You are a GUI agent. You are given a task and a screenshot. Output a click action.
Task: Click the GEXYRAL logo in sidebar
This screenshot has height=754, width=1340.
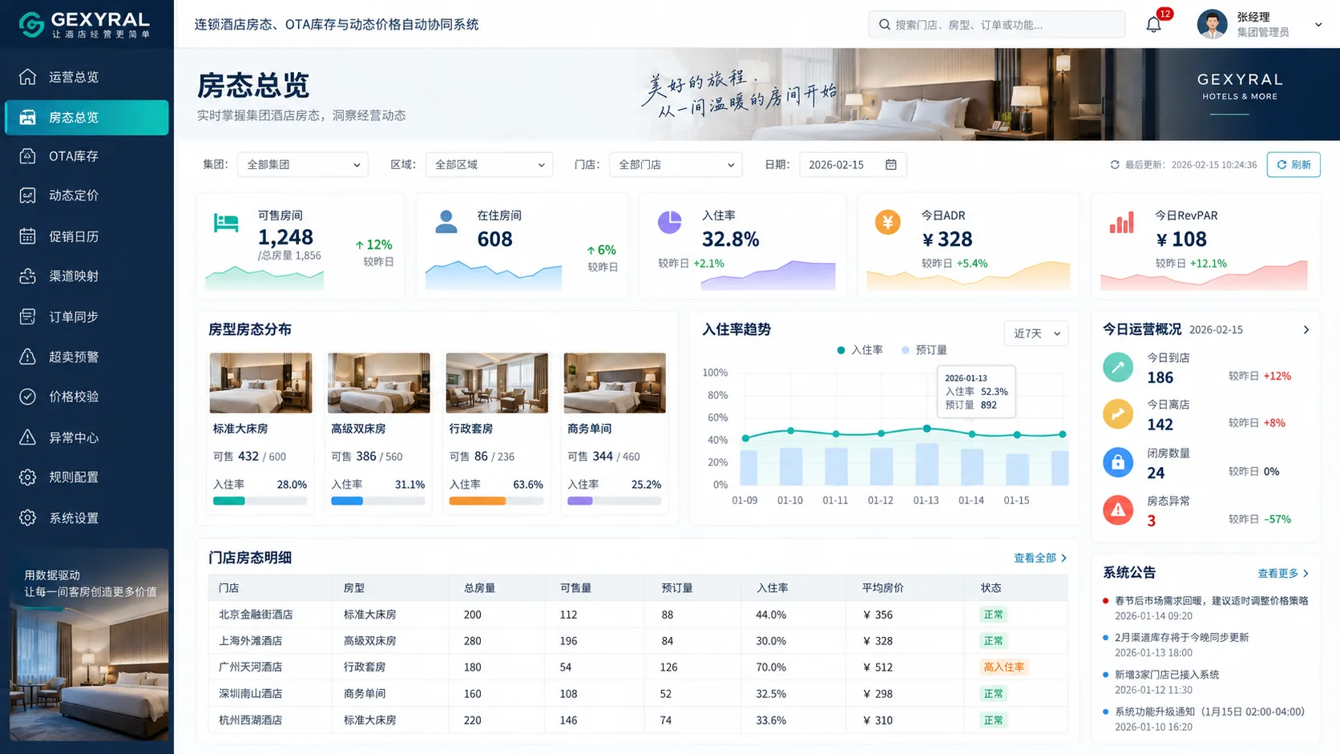click(84, 24)
